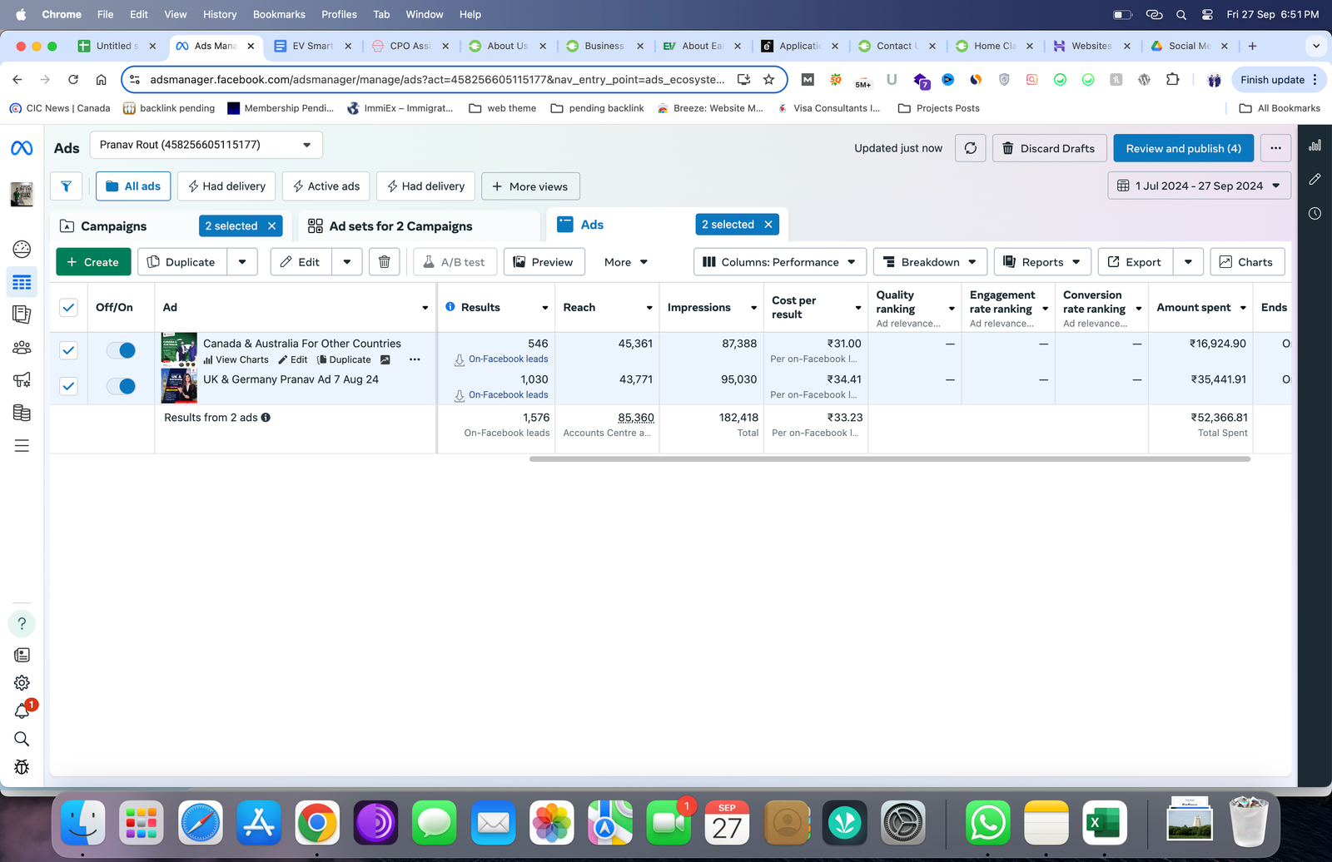The height and width of the screenshot is (862, 1332).
Task: Open date range 1 Jul – 27 Sep 2024
Action: point(1199,186)
